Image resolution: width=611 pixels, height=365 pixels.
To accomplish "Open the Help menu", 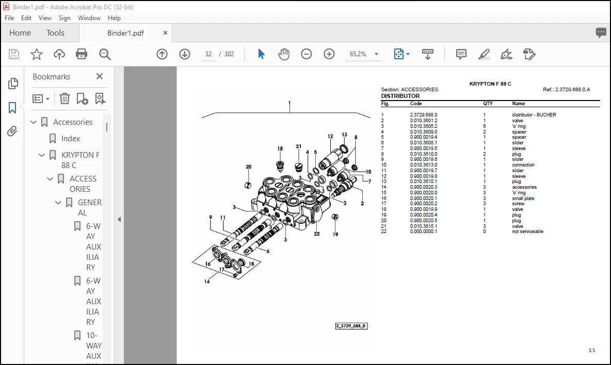I will 114,18.
